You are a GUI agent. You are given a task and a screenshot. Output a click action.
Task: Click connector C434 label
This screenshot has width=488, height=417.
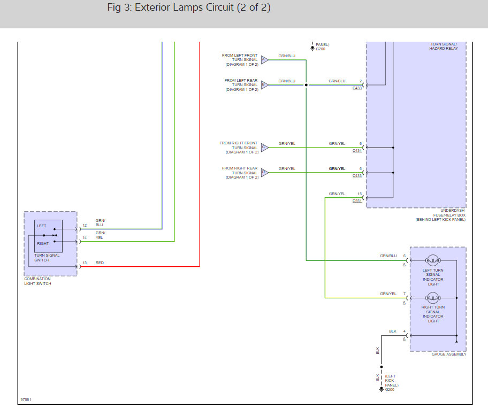point(357,151)
